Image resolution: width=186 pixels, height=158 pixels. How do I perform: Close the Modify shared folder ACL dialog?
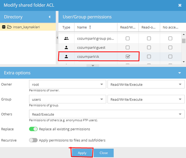(x=180, y=5)
